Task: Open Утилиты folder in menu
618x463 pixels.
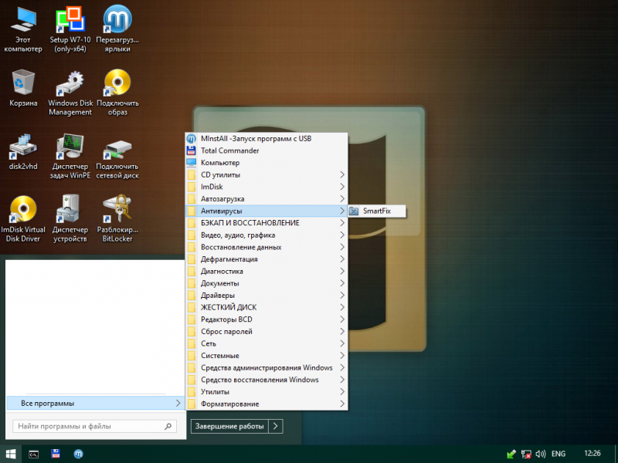Action: point(267,392)
